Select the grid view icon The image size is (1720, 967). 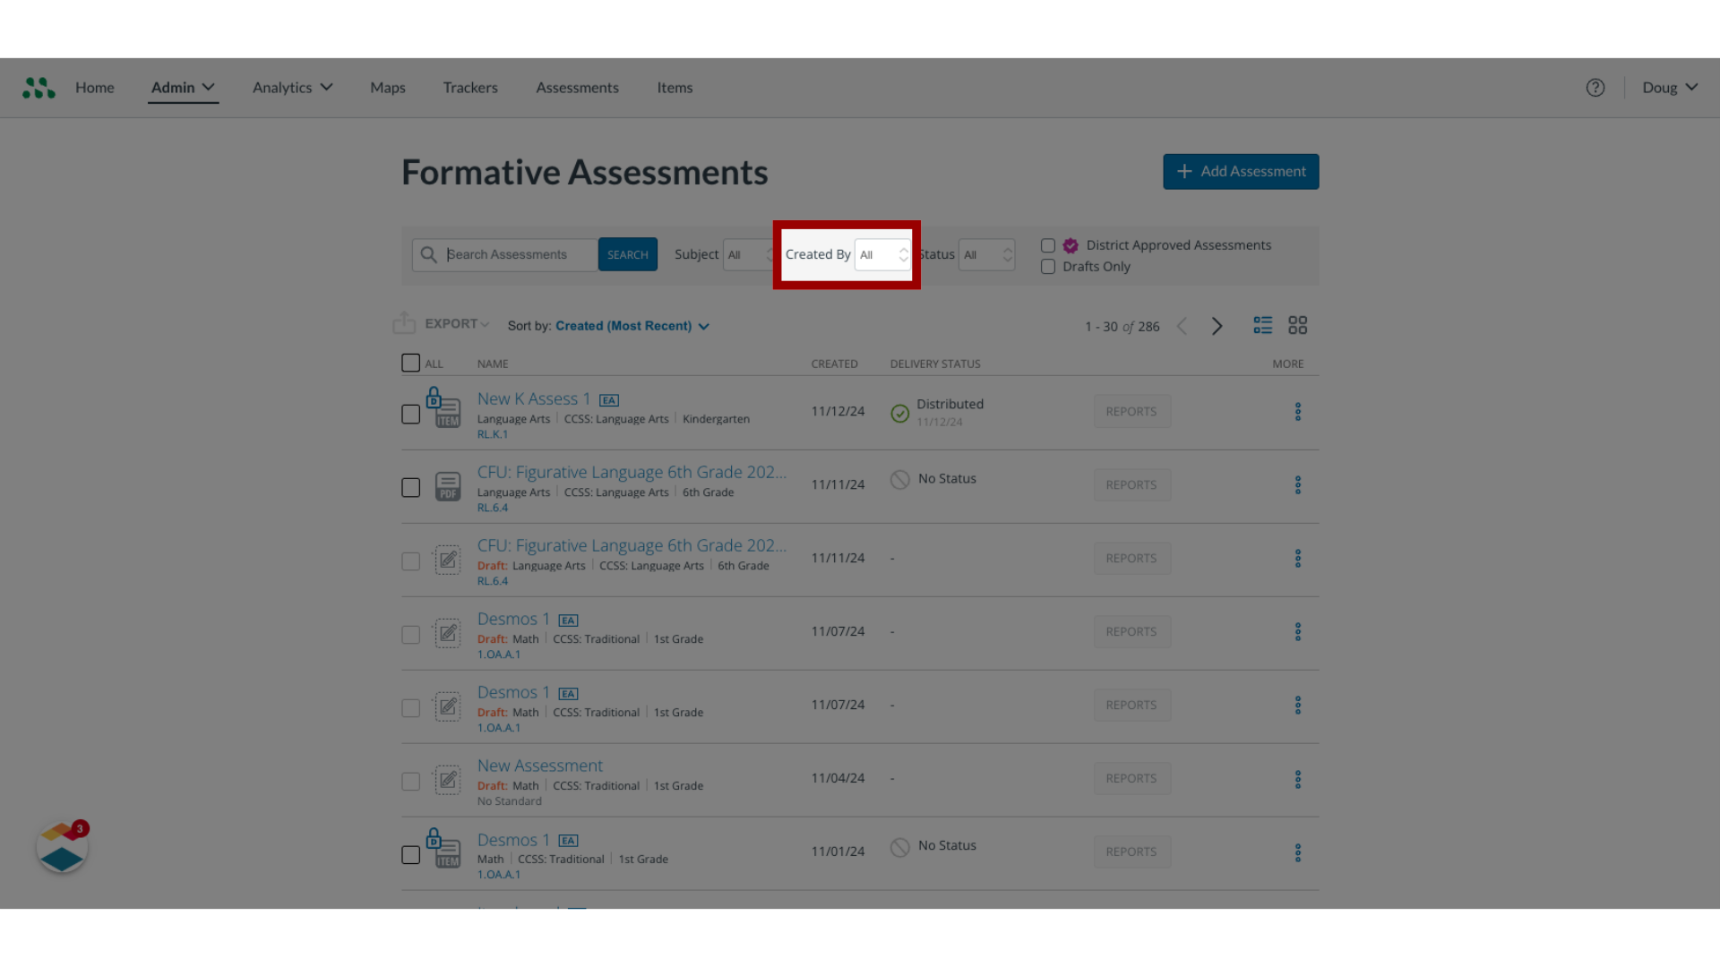point(1297,325)
